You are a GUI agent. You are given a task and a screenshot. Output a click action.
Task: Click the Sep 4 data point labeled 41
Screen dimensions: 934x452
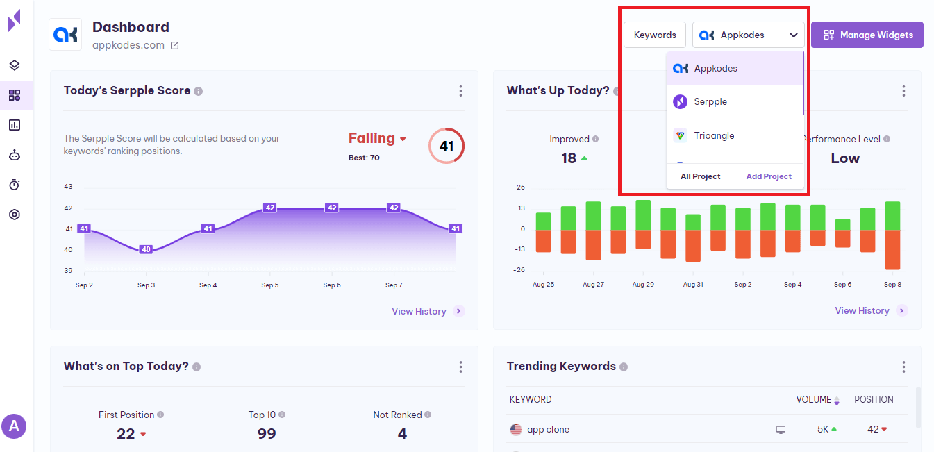[x=208, y=228]
